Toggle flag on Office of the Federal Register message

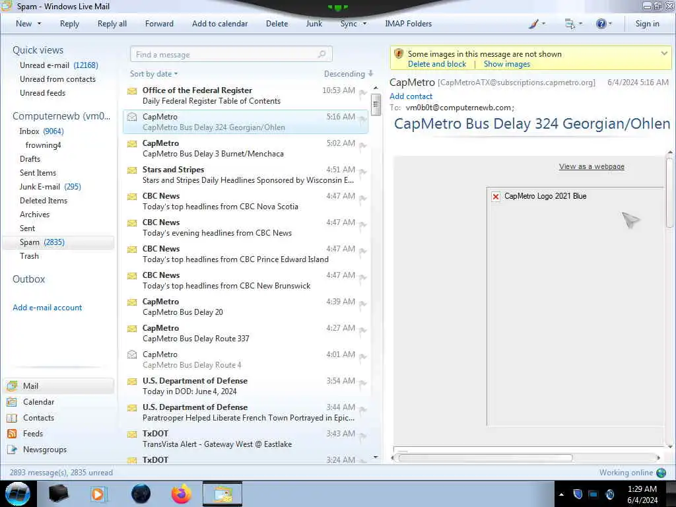coord(363,92)
